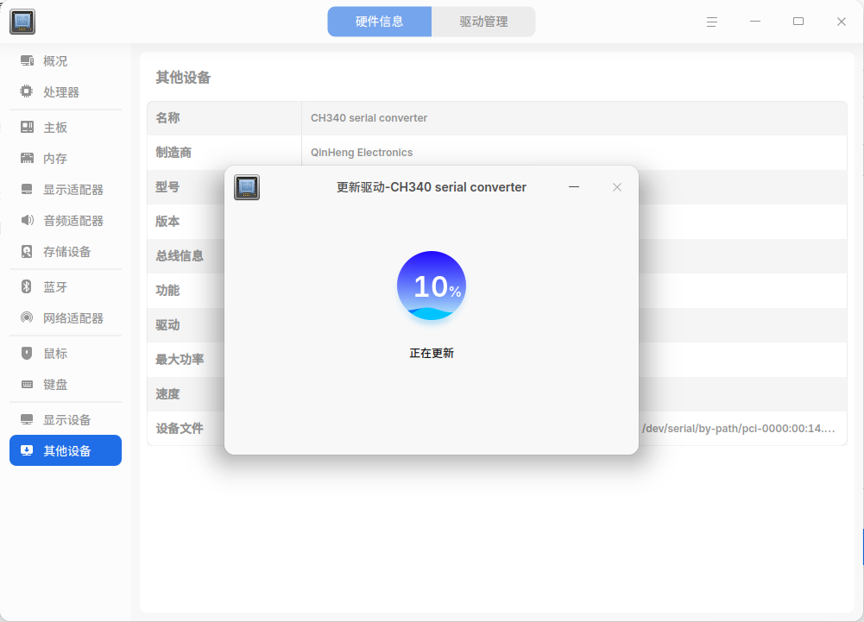Open the 存储设备 storage disk icon
The height and width of the screenshot is (622, 864).
click(27, 252)
